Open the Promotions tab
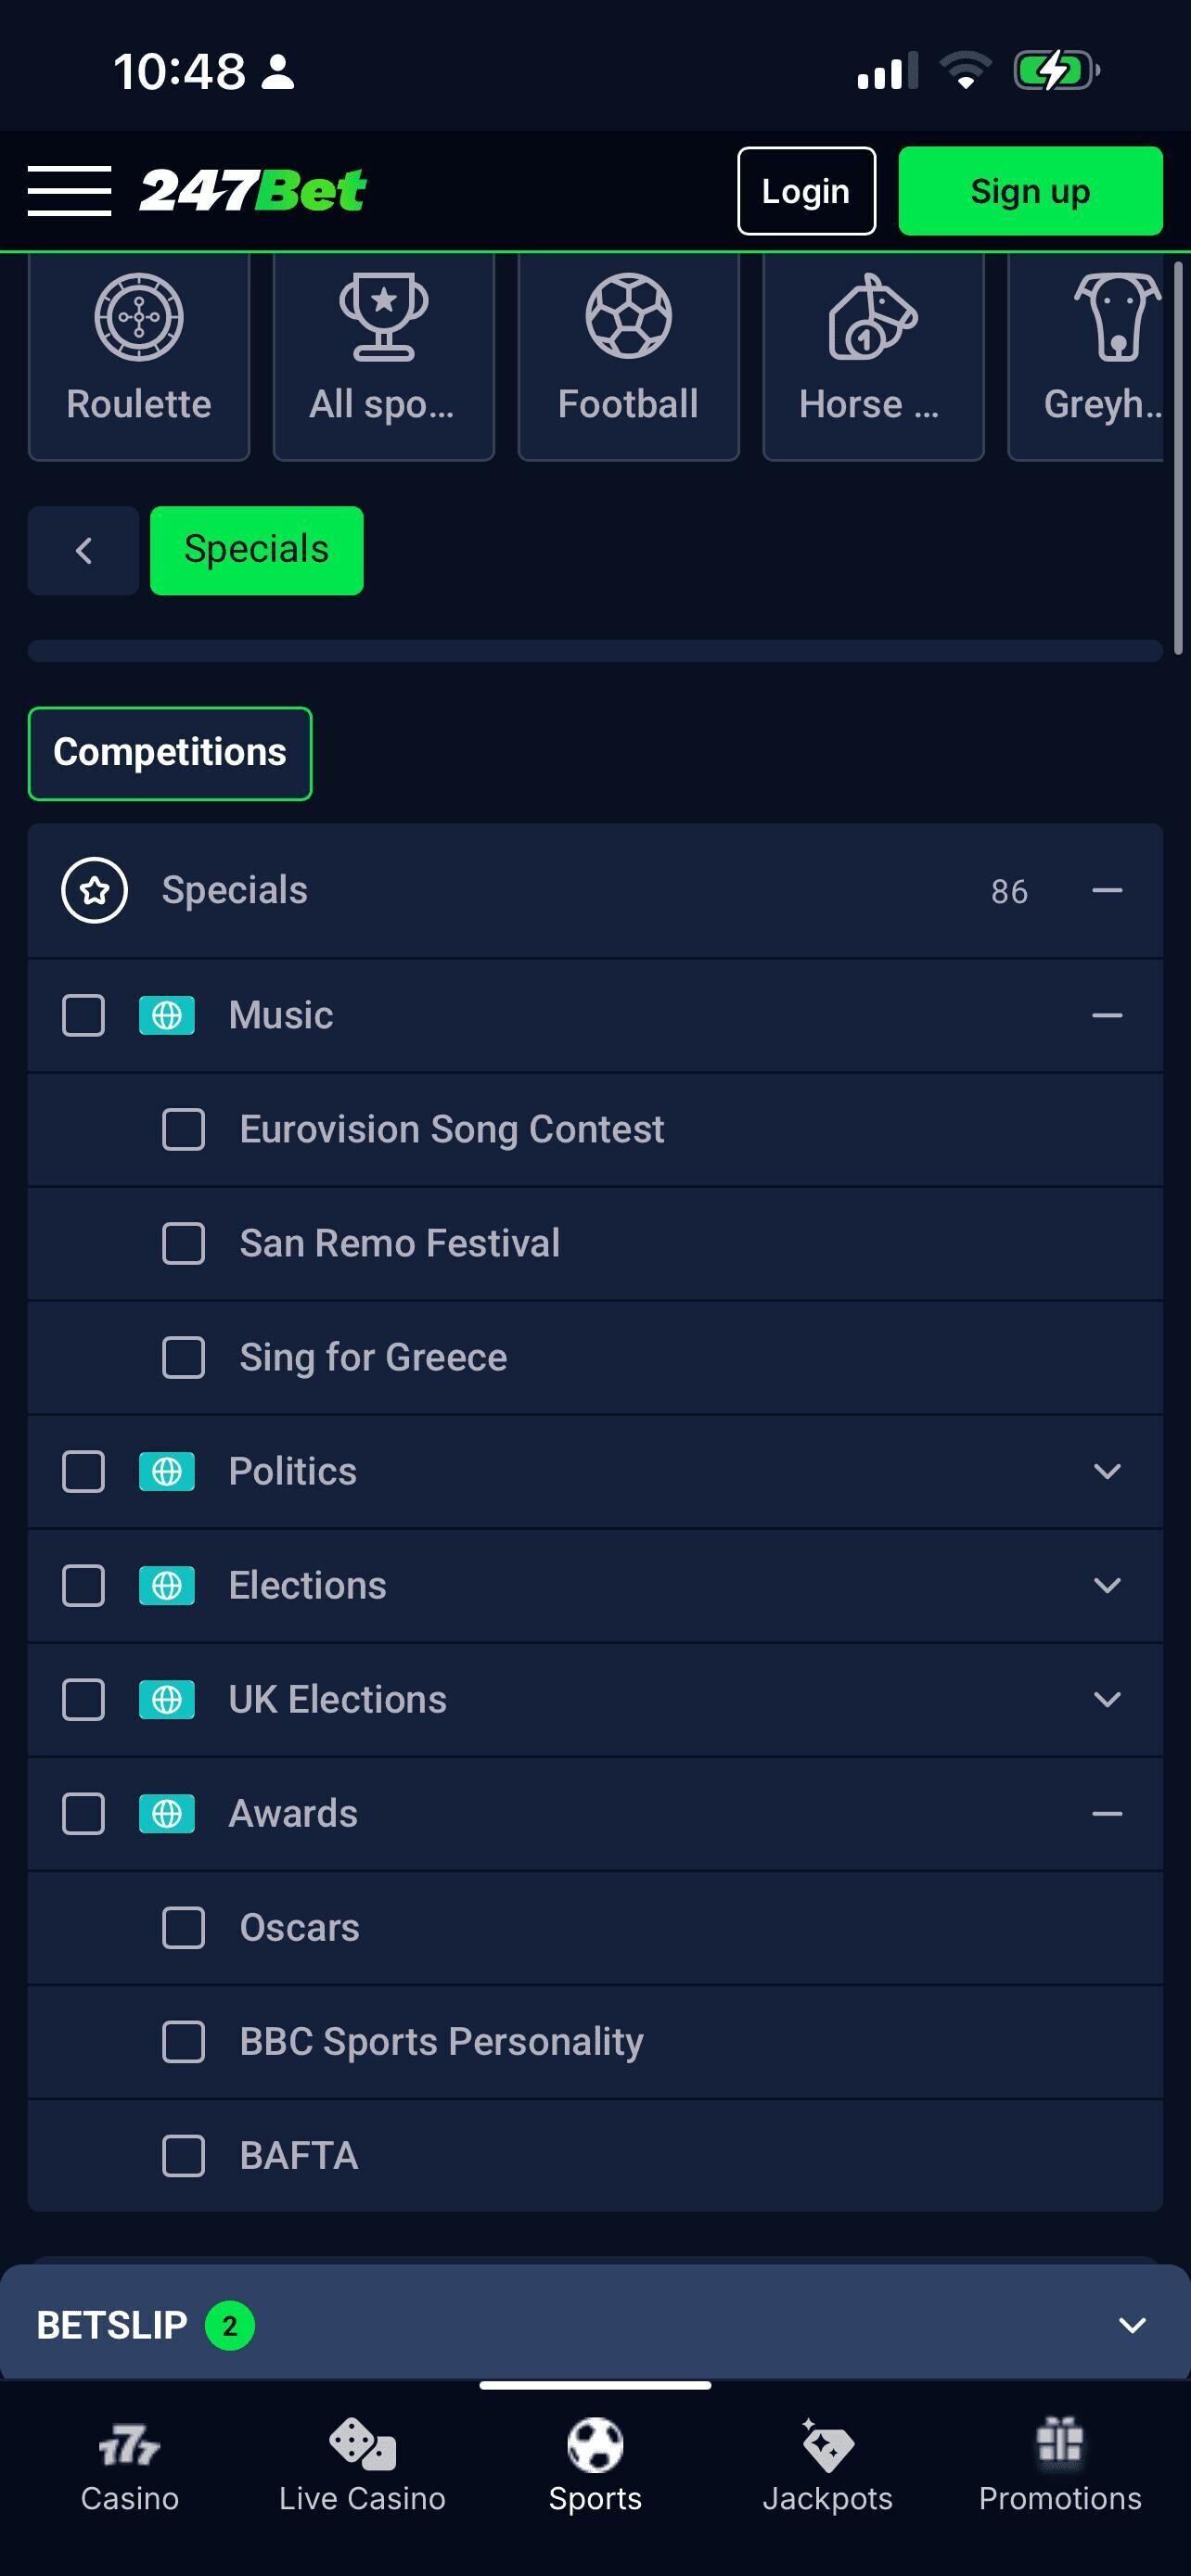The image size is (1191, 2576). pos(1059,2464)
